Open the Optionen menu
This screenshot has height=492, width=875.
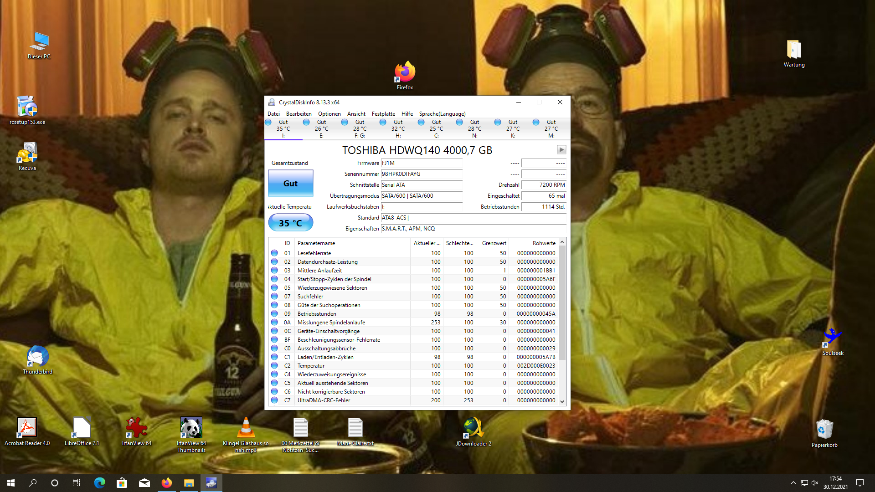pyautogui.click(x=329, y=113)
